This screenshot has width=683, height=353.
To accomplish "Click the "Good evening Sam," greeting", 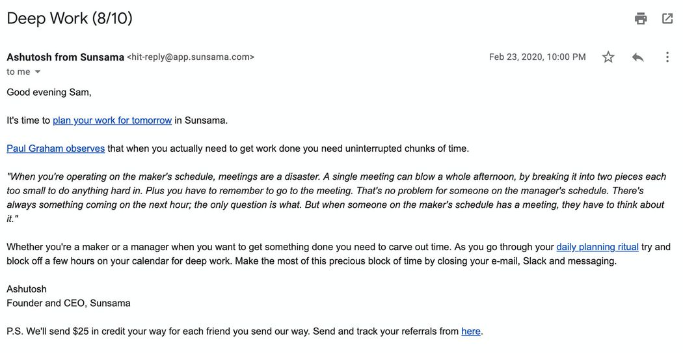I will 49,92.
